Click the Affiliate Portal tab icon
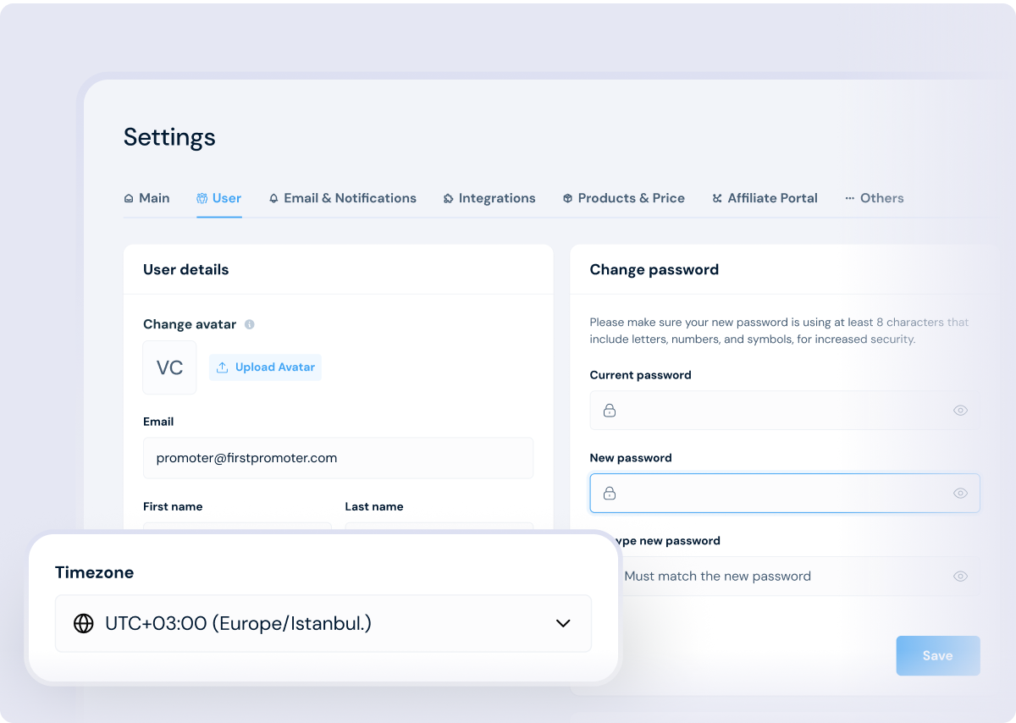The width and height of the screenshot is (1016, 723). point(717,199)
